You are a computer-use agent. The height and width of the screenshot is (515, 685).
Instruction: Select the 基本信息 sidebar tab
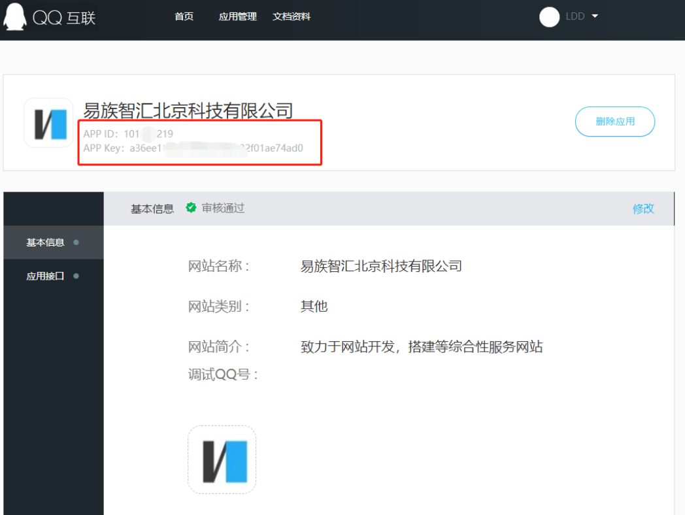[46, 242]
